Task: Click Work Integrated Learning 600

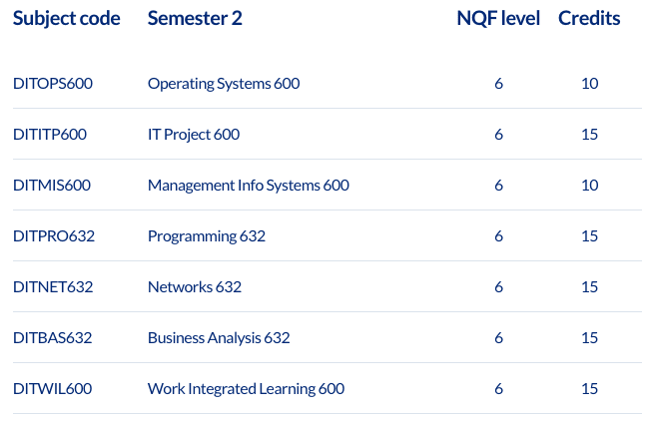Action: [247, 389]
